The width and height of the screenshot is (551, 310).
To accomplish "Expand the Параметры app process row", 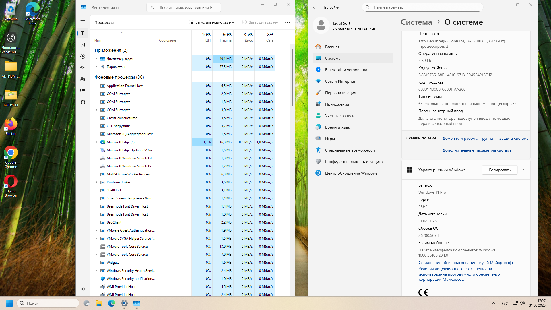I will 96,67.
